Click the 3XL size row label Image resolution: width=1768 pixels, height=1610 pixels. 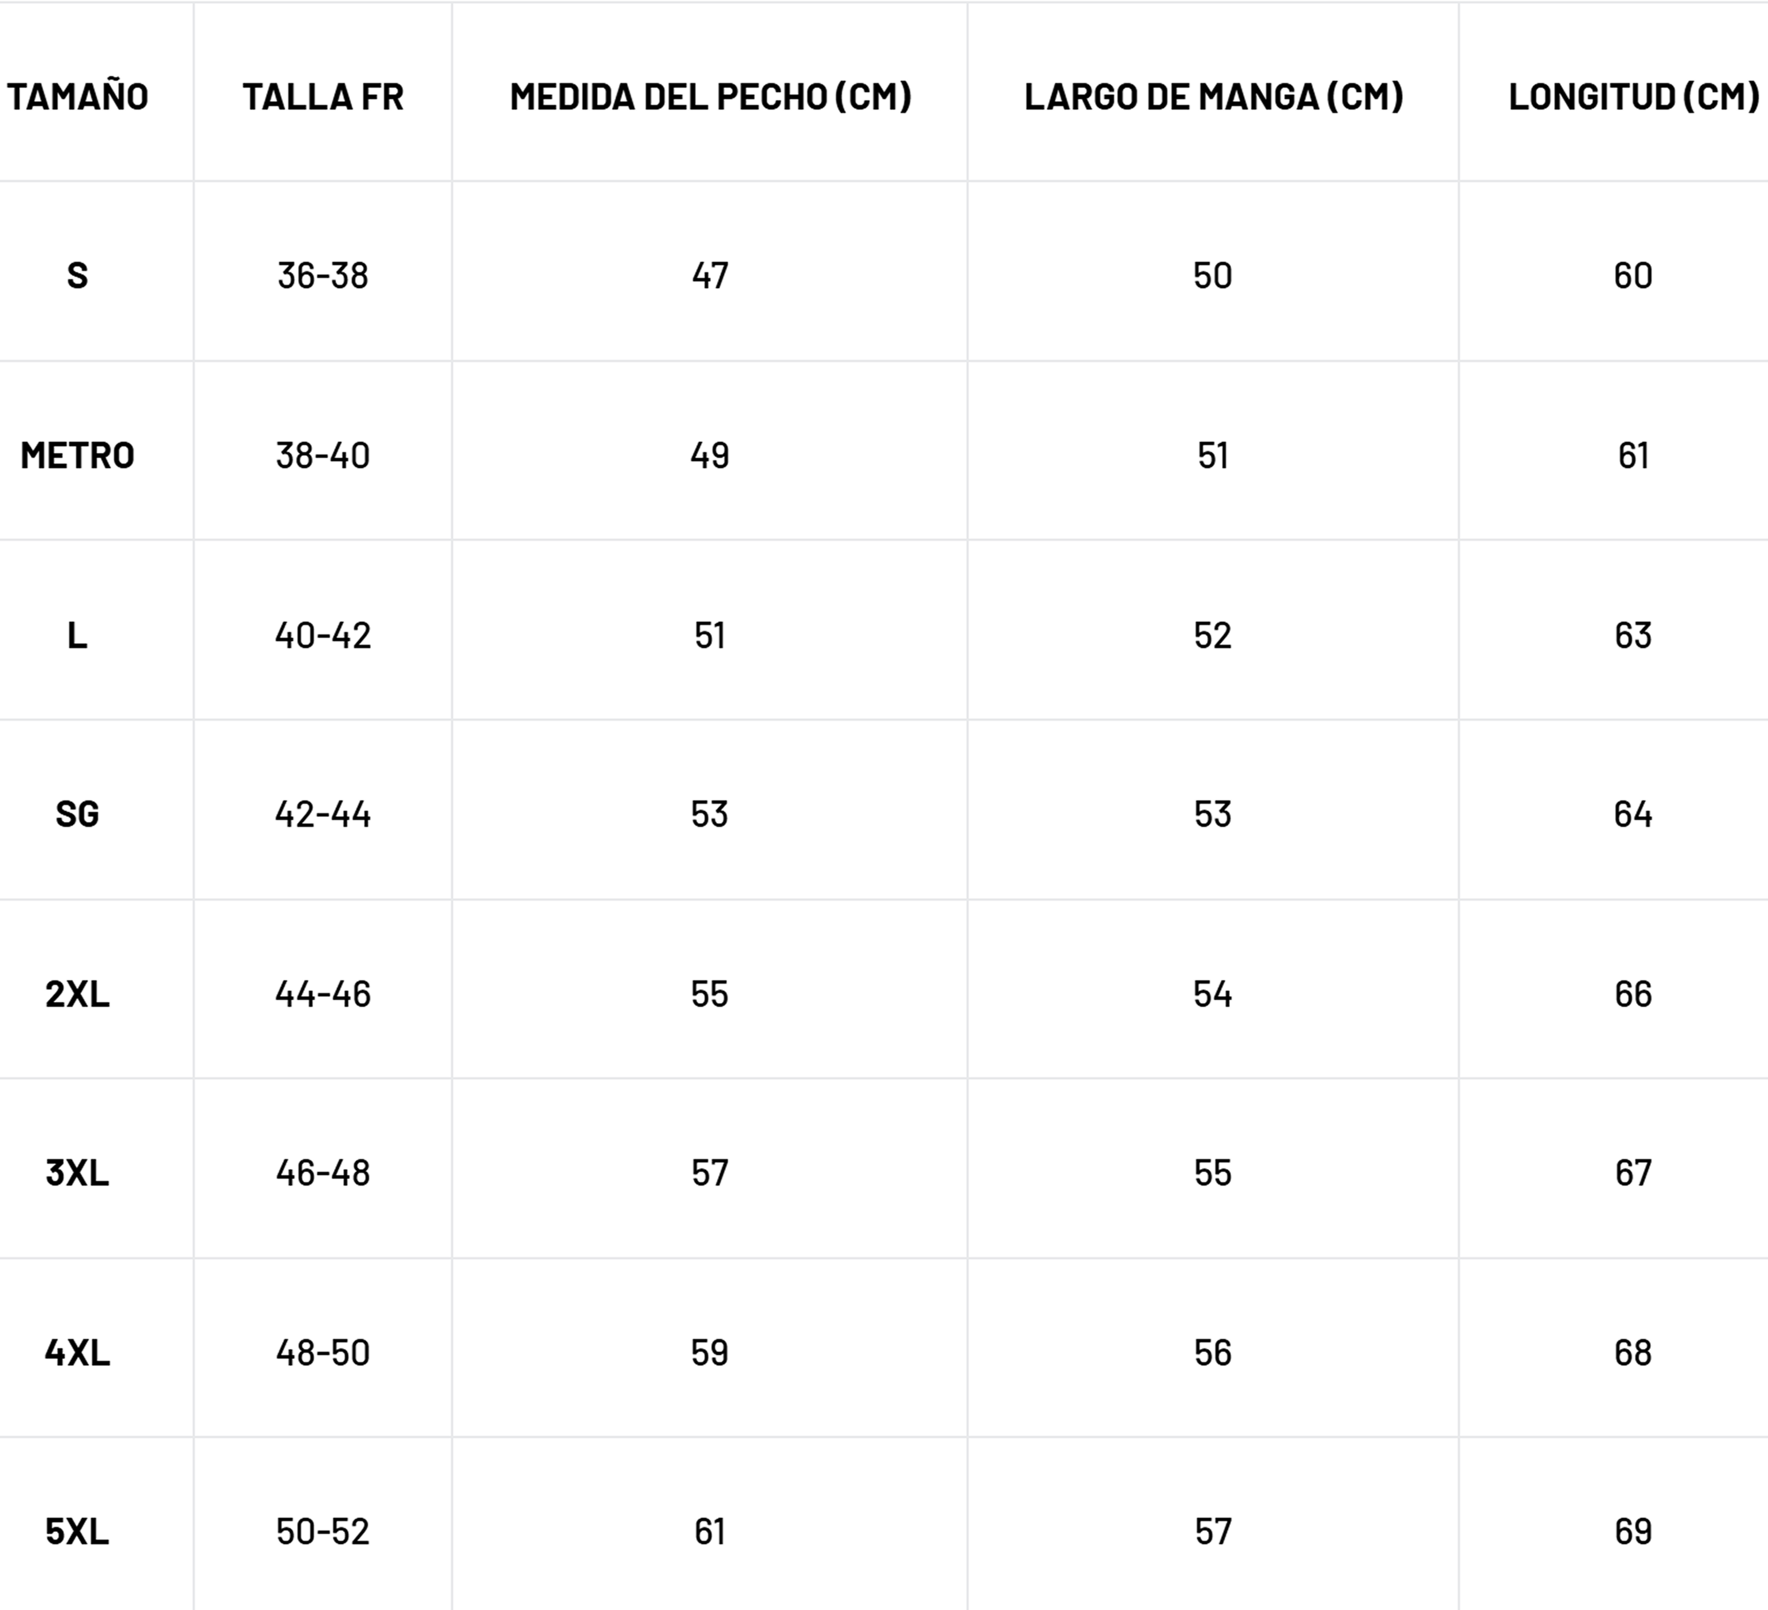pyautogui.click(x=77, y=1172)
